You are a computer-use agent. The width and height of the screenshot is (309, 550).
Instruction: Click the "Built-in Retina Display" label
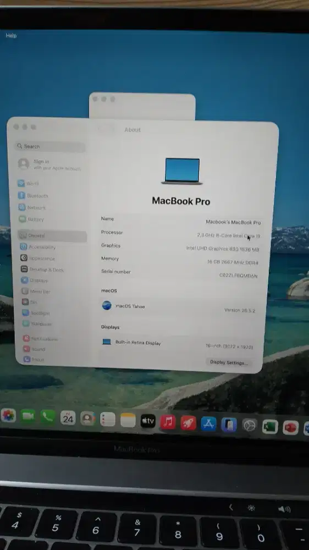(x=138, y=343)
